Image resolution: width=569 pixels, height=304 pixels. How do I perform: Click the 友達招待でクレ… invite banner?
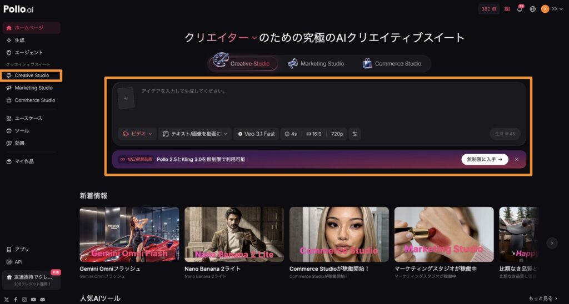click(31, 280)
